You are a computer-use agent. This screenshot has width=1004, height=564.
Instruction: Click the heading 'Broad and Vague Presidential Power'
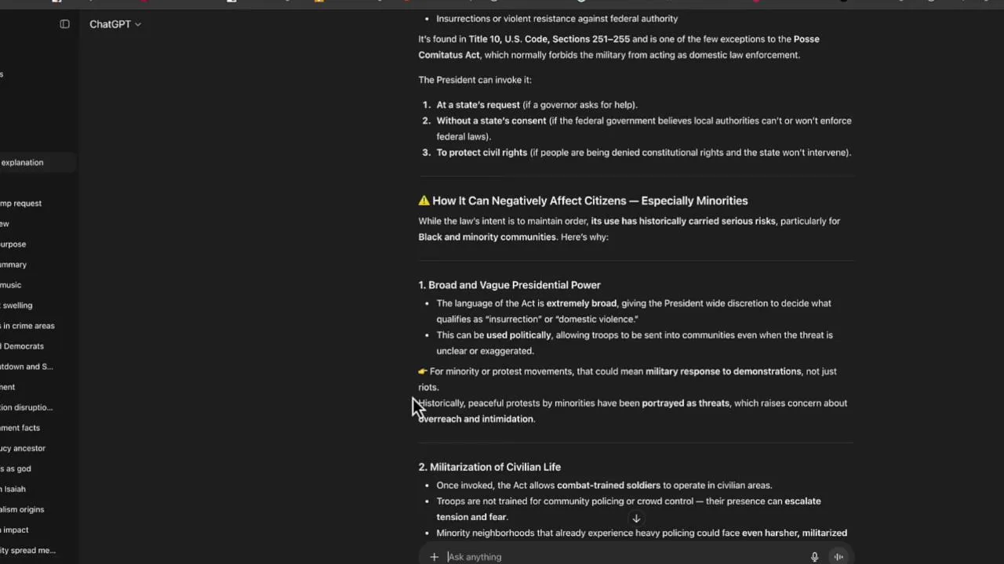[509, 285]
